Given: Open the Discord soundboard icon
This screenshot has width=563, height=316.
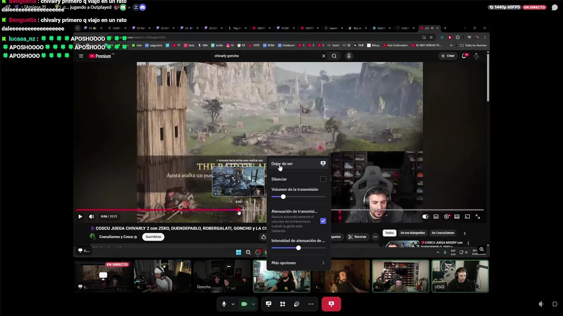Looking at the screenshot, I should [296, 304].
